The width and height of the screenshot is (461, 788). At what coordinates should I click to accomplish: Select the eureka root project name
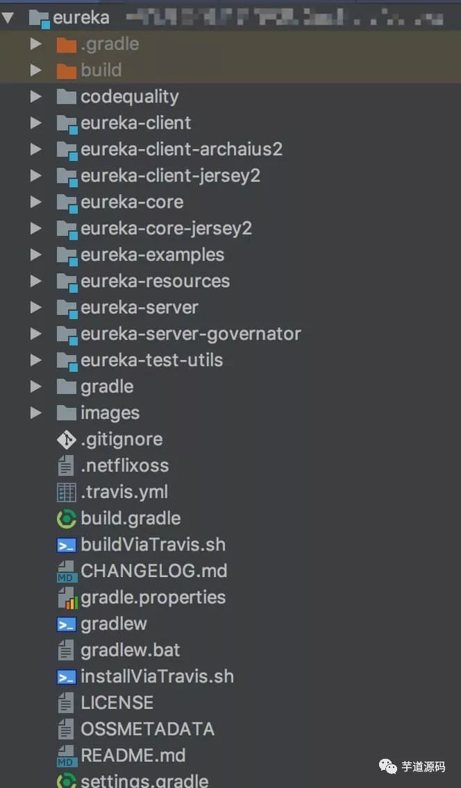point(81,17)
